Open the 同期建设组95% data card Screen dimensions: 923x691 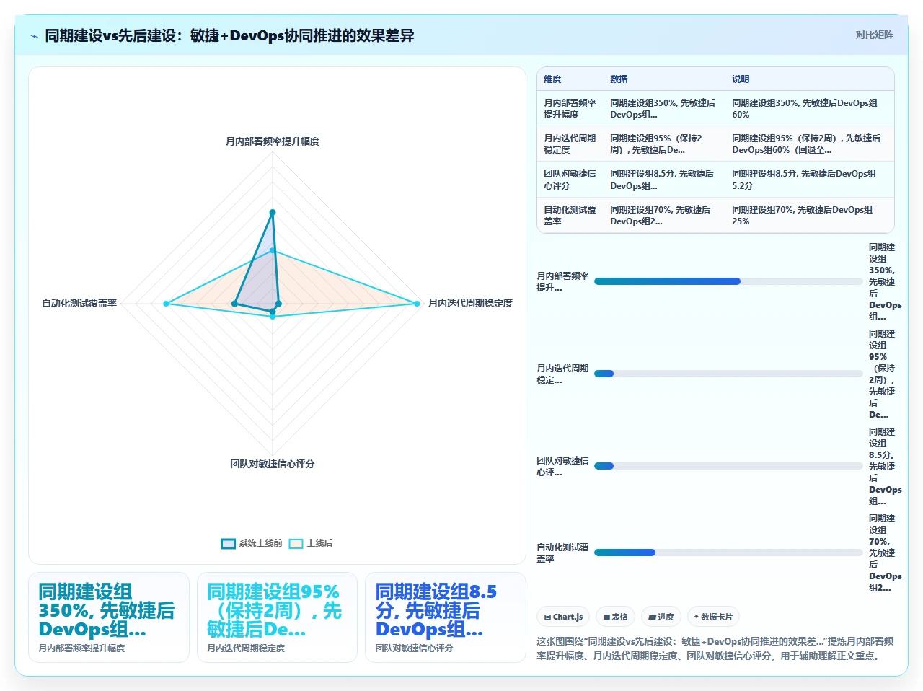[277, 617]
